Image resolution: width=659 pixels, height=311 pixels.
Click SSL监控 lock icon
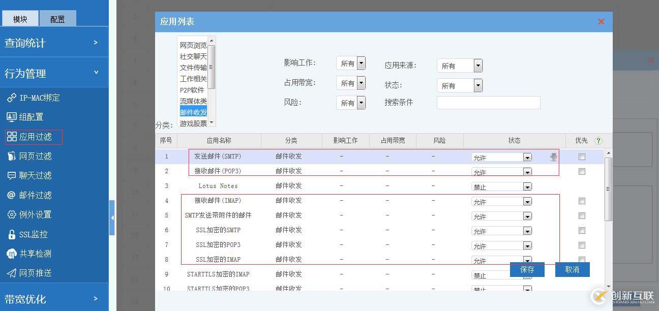11,234
